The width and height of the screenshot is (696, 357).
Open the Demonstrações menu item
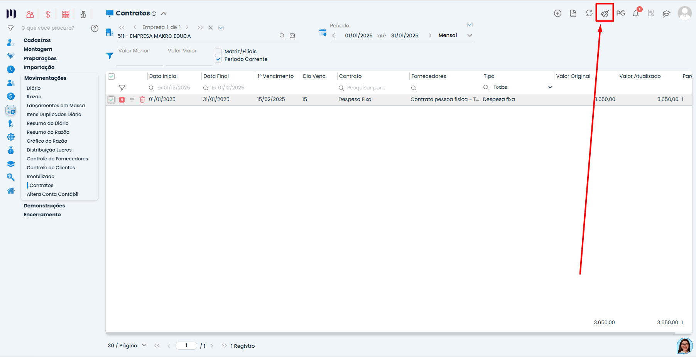tap(44, 205)
